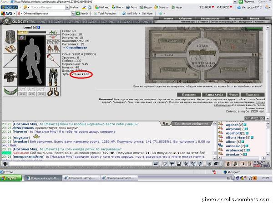
Task: Click the Переход go button
Action: (x=247, y=1)
